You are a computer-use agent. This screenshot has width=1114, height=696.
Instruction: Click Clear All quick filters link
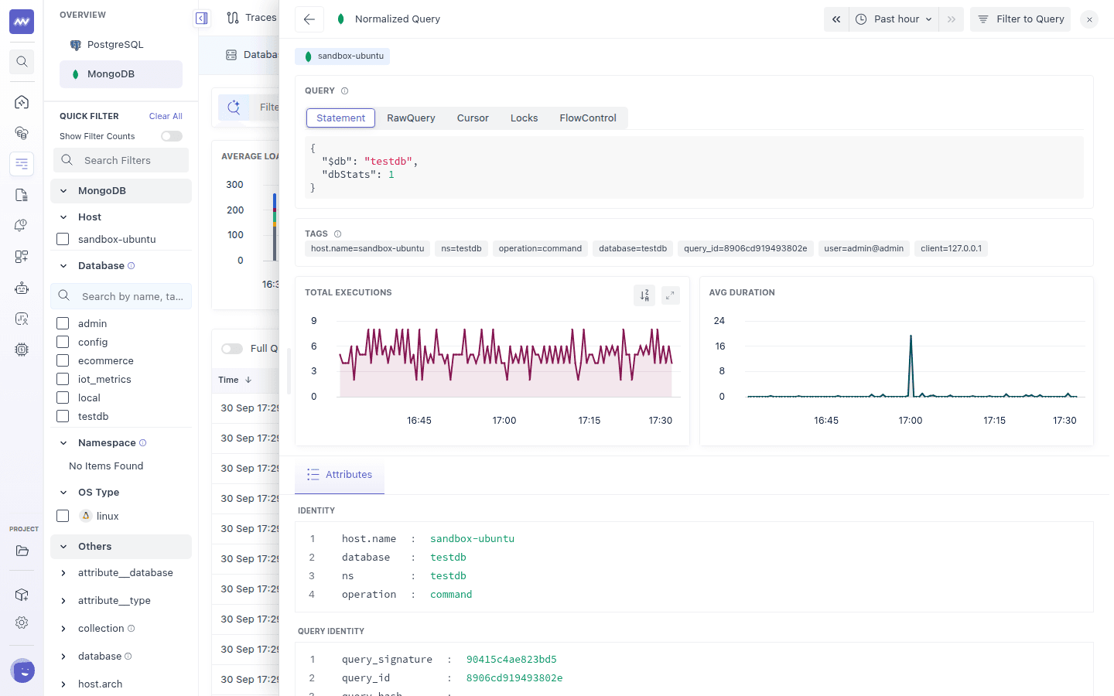[166, 116]
